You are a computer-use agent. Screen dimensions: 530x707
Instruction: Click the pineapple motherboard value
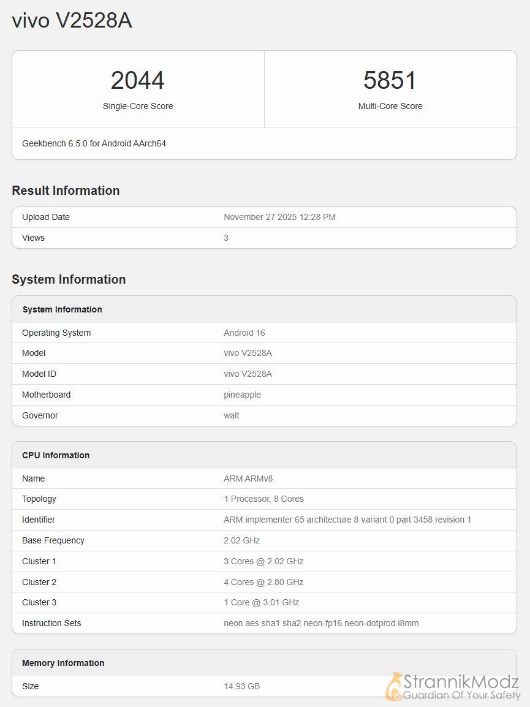242,395
